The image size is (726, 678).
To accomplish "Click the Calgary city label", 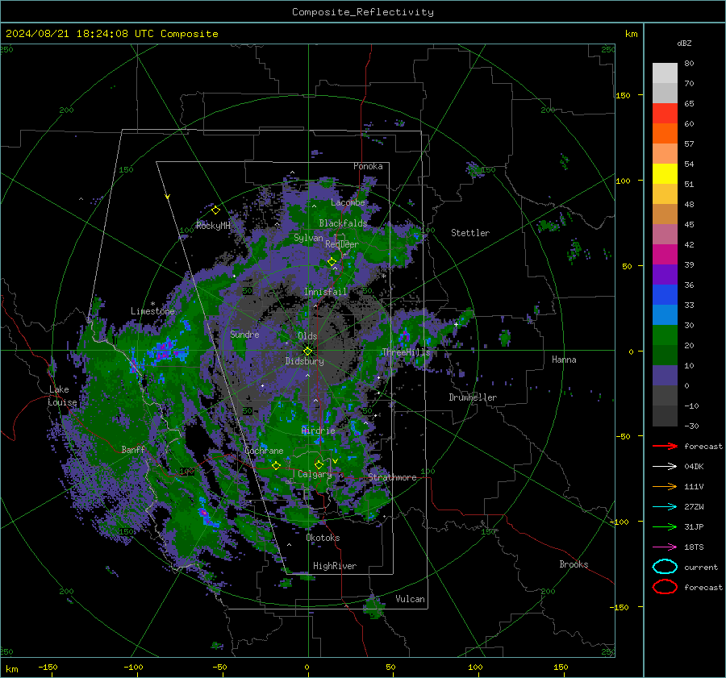I will 315,474.
